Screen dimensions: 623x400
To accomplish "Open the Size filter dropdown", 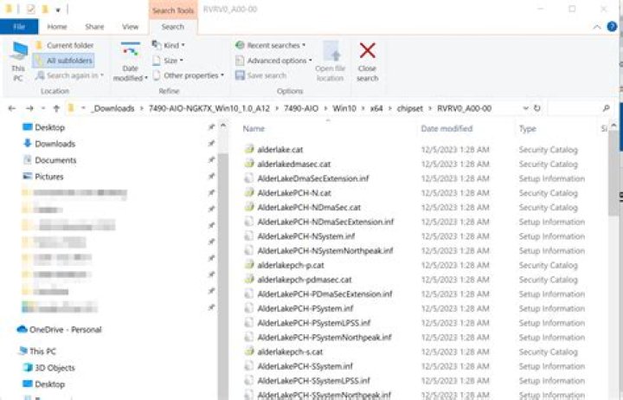I will pos(168,61).
